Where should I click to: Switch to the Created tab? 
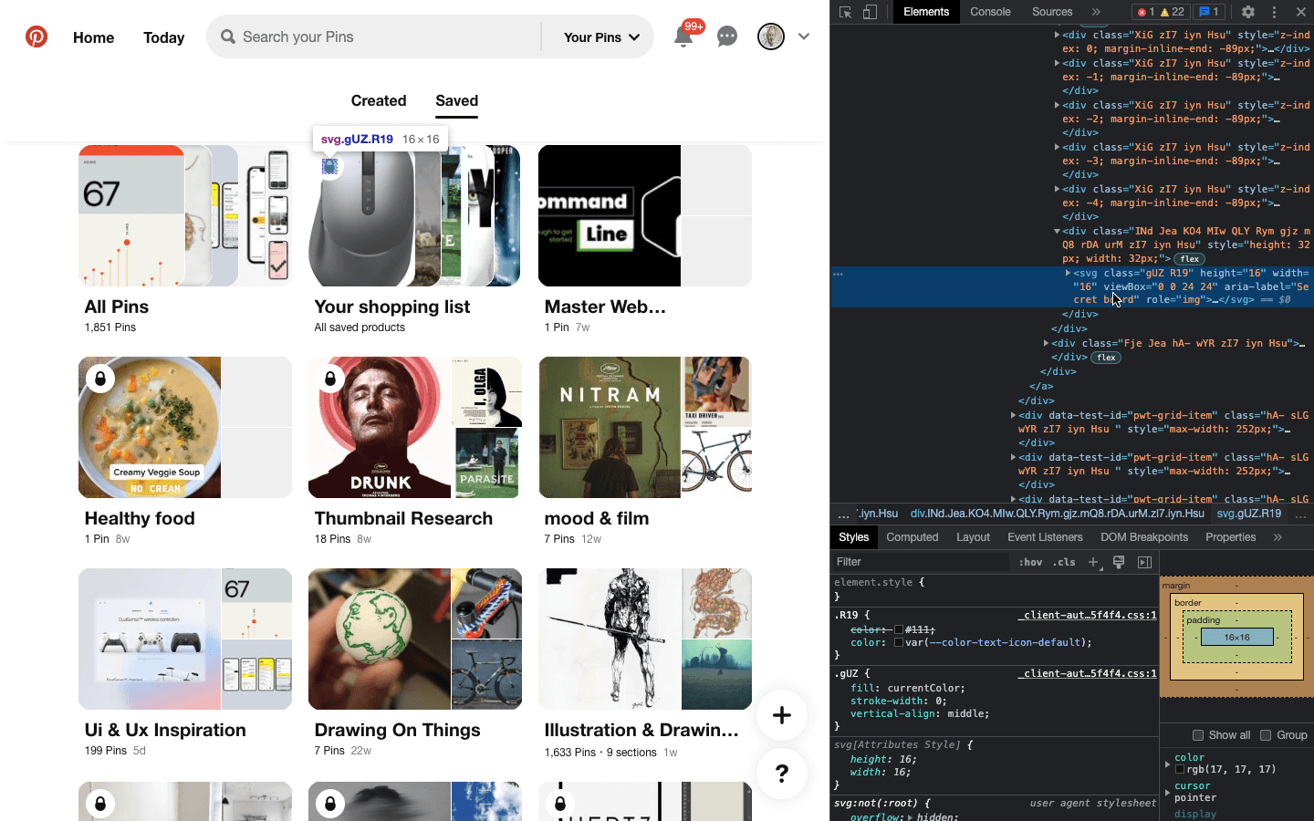click(x=379, y=100)
